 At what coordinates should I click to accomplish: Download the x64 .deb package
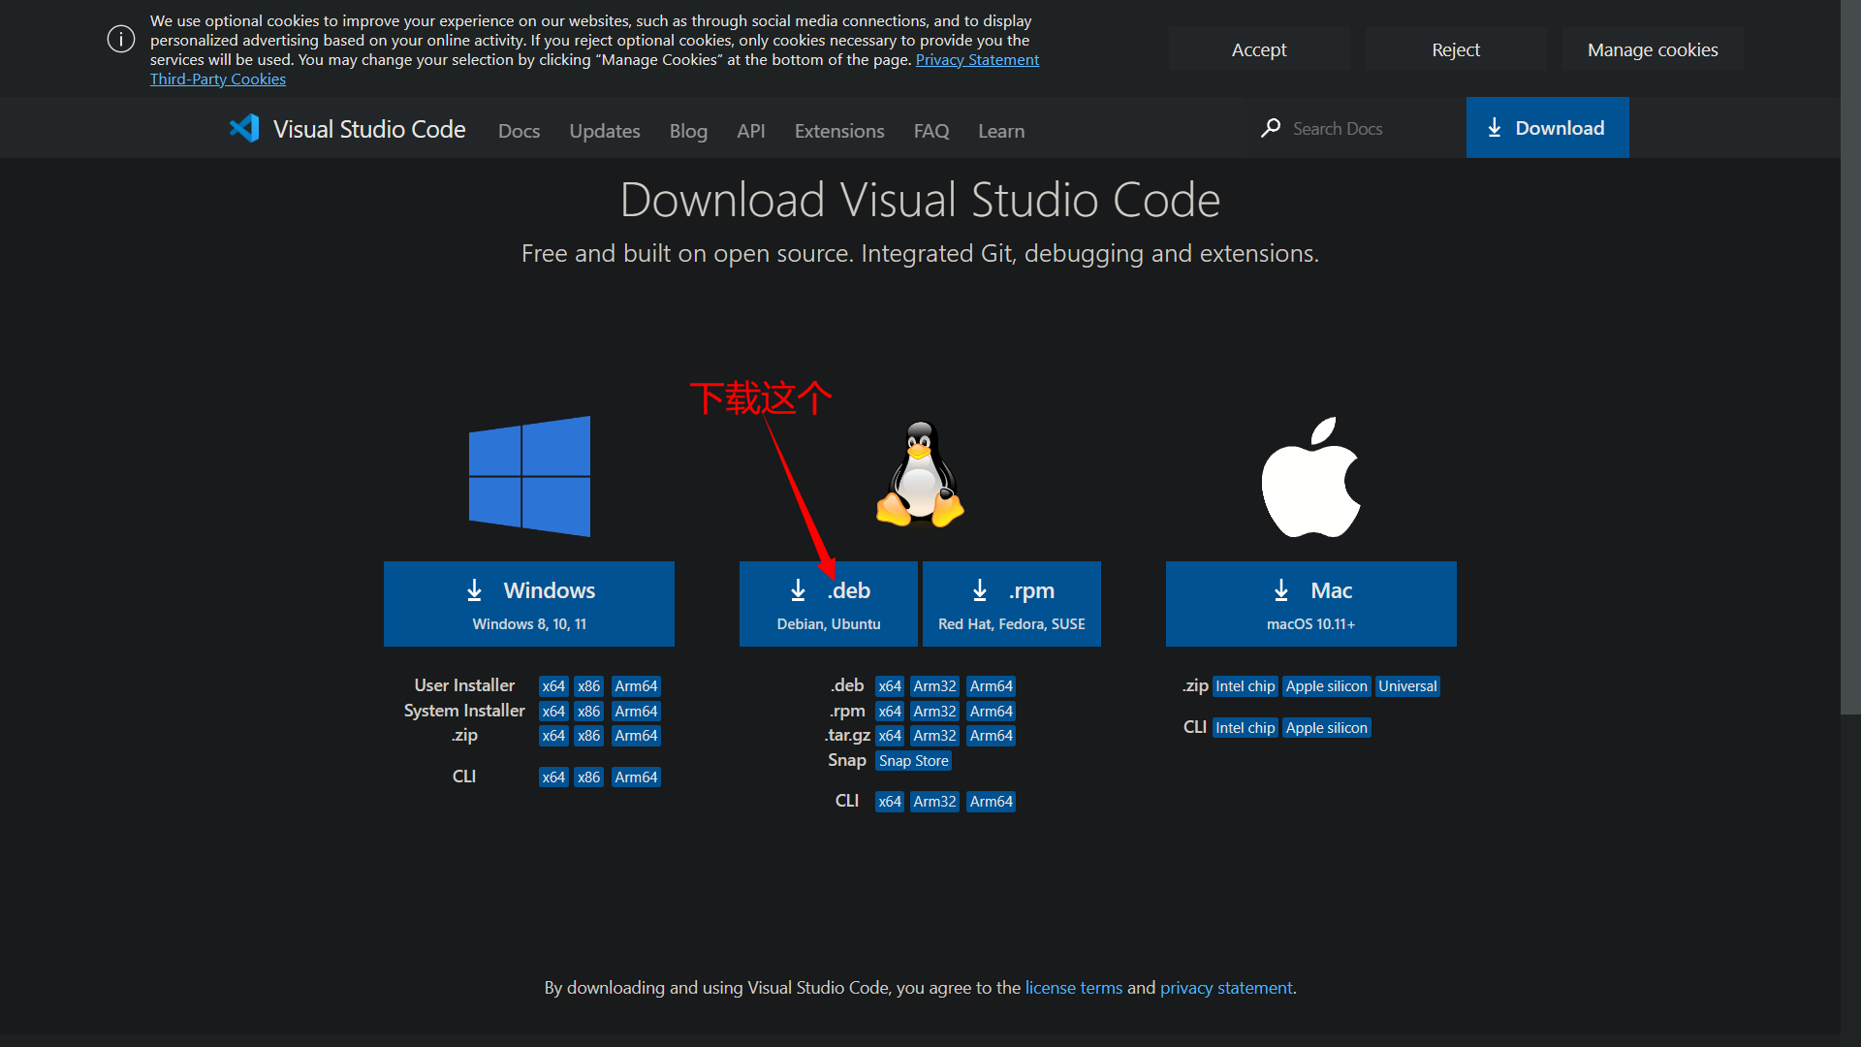click(889, 685)
